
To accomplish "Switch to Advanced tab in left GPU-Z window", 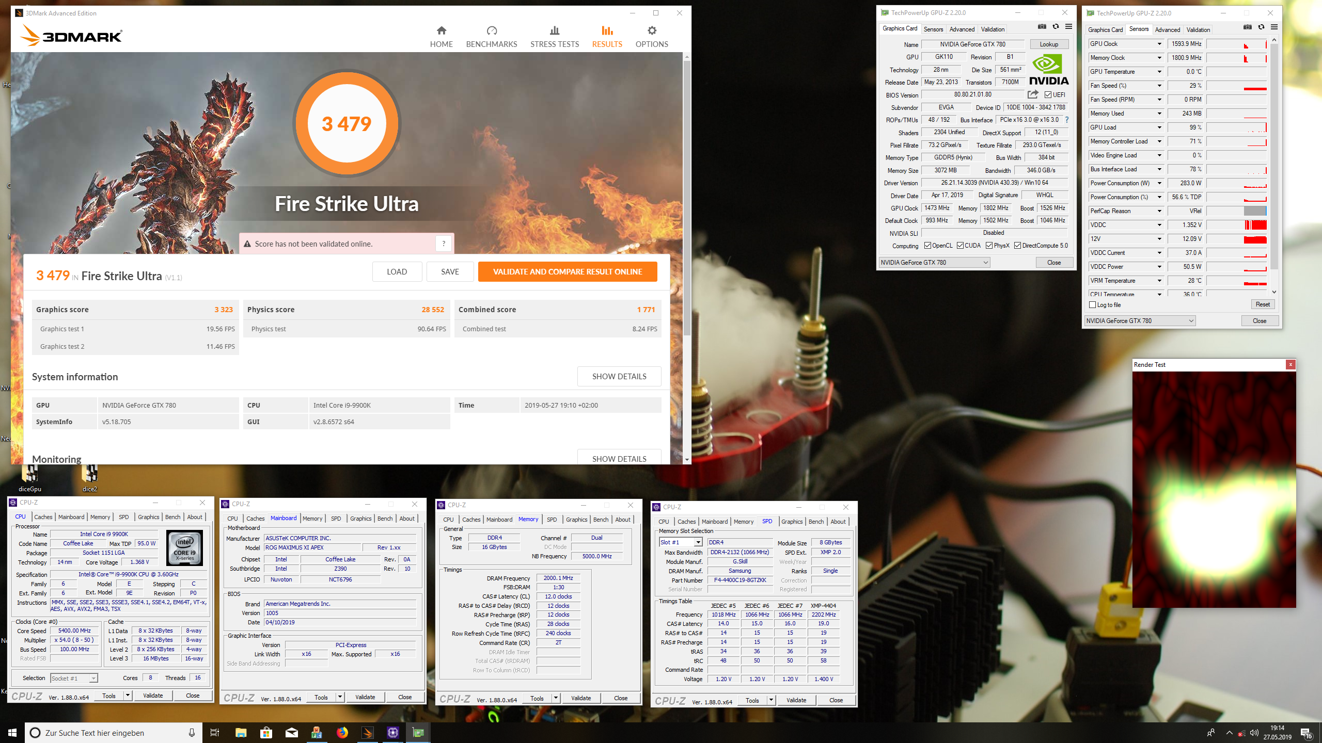I will click(x=962, y=29).
